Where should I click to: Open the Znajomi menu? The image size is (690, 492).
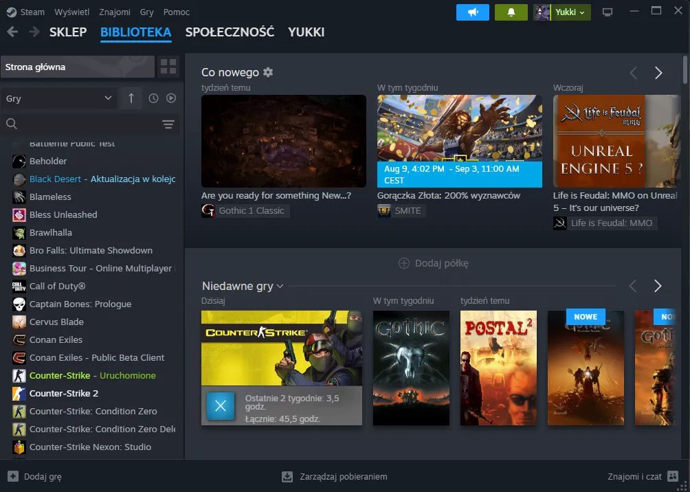114,12
